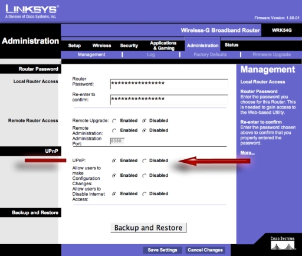The height and width of the screenshot is (256, 302).
Task: Enable Remote Upgrade
Action: [114, 121]
